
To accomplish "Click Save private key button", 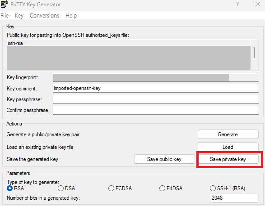I will point(228,159).
